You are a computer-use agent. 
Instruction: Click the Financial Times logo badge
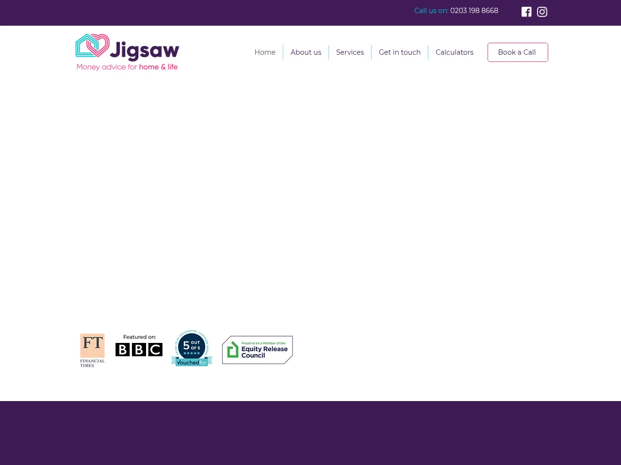92,350
